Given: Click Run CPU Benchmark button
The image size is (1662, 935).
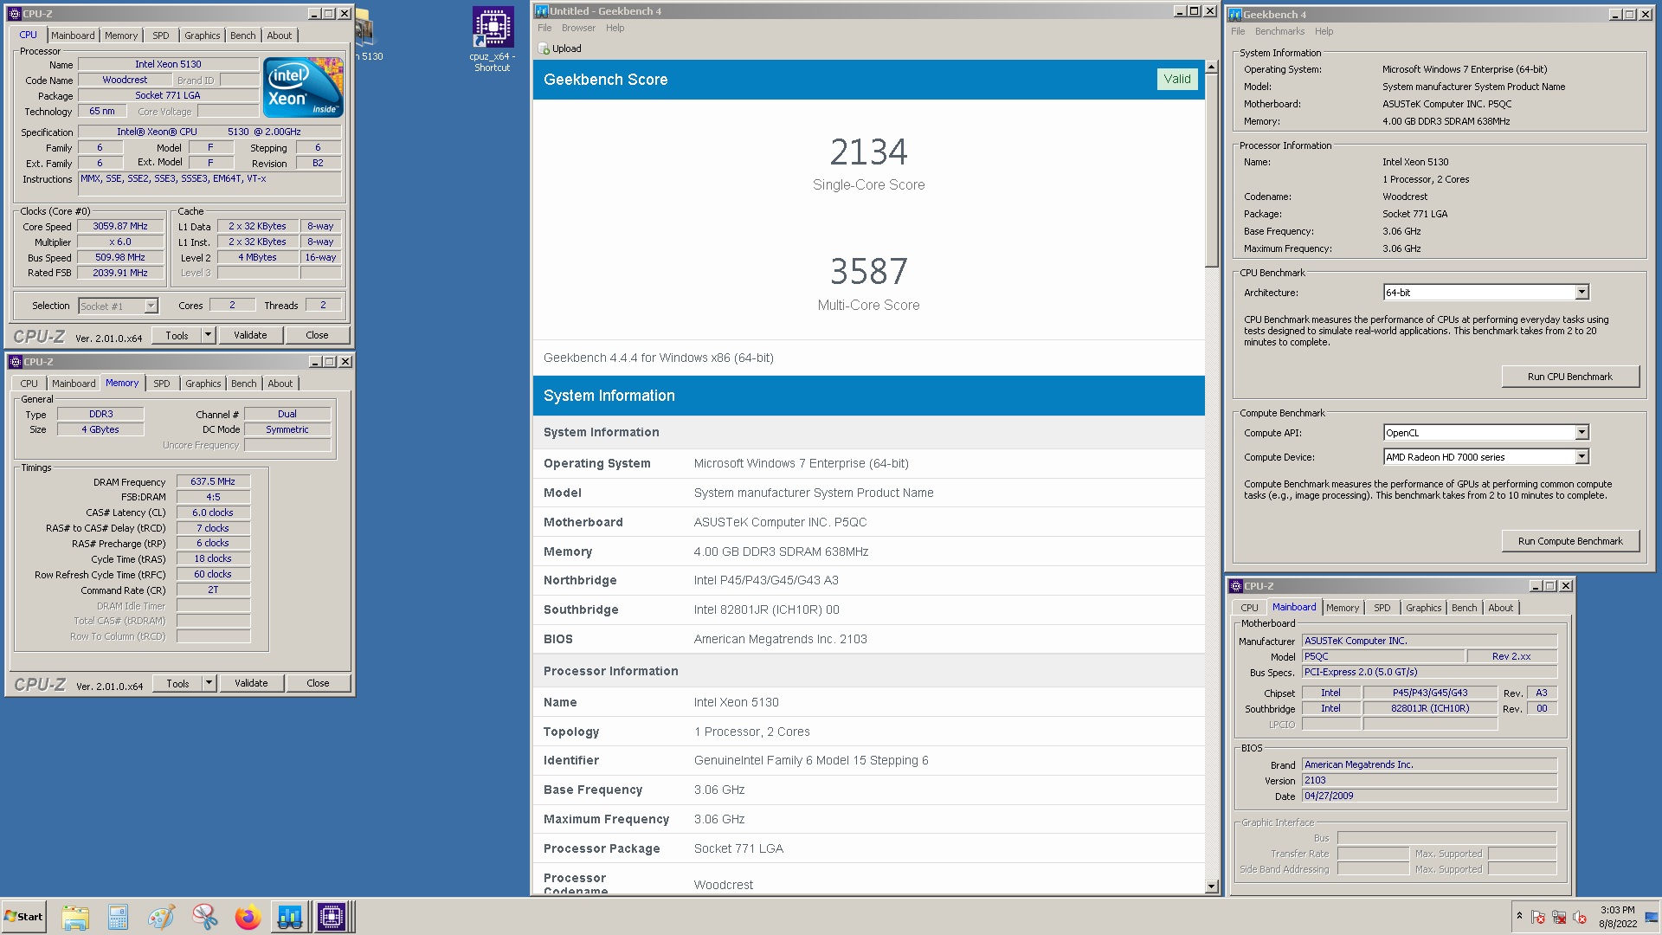Looking at the screenshot, I should tap(1570, 377).
